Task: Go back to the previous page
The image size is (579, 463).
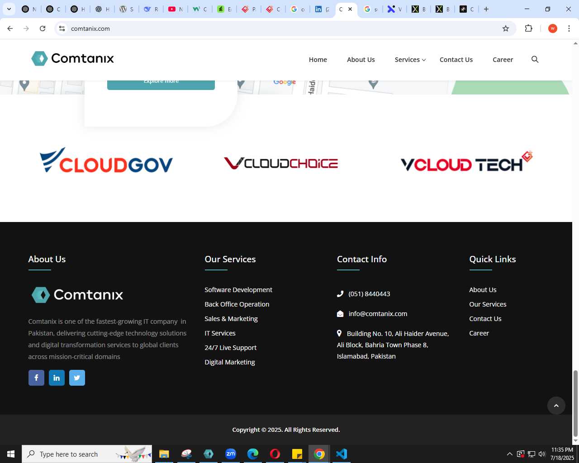Action: (10, 28)
